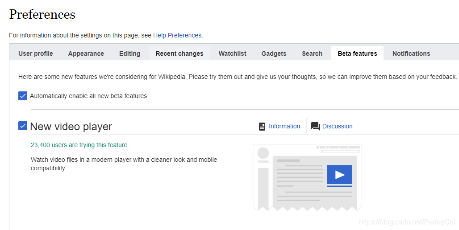Viewport: 459px width, 230px height.
Task: Open the Information link for video player
Action: point(284,126)
